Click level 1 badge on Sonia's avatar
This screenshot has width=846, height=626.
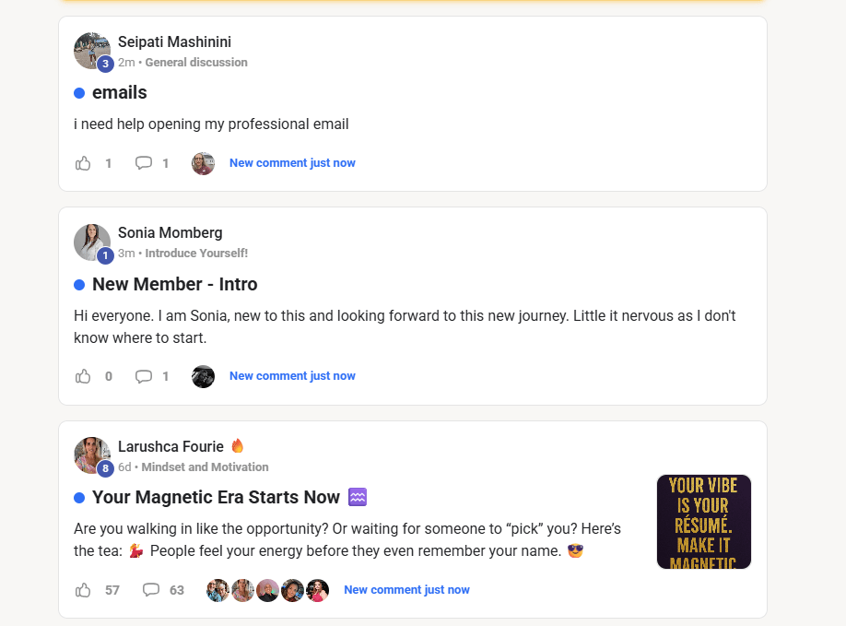pyautogui.click(x=105, y=255)
